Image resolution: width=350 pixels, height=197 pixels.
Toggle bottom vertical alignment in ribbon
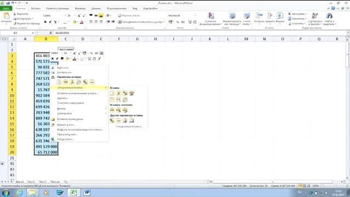pos(101,16)
